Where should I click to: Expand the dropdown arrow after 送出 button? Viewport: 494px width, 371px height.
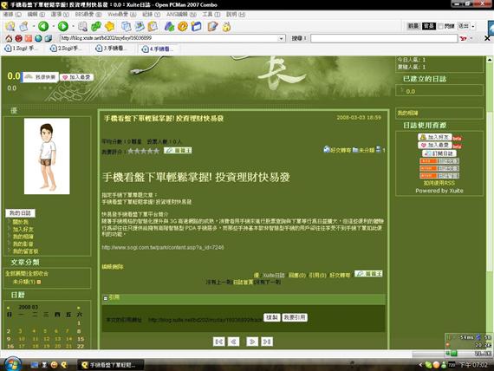tap(473, 26)
